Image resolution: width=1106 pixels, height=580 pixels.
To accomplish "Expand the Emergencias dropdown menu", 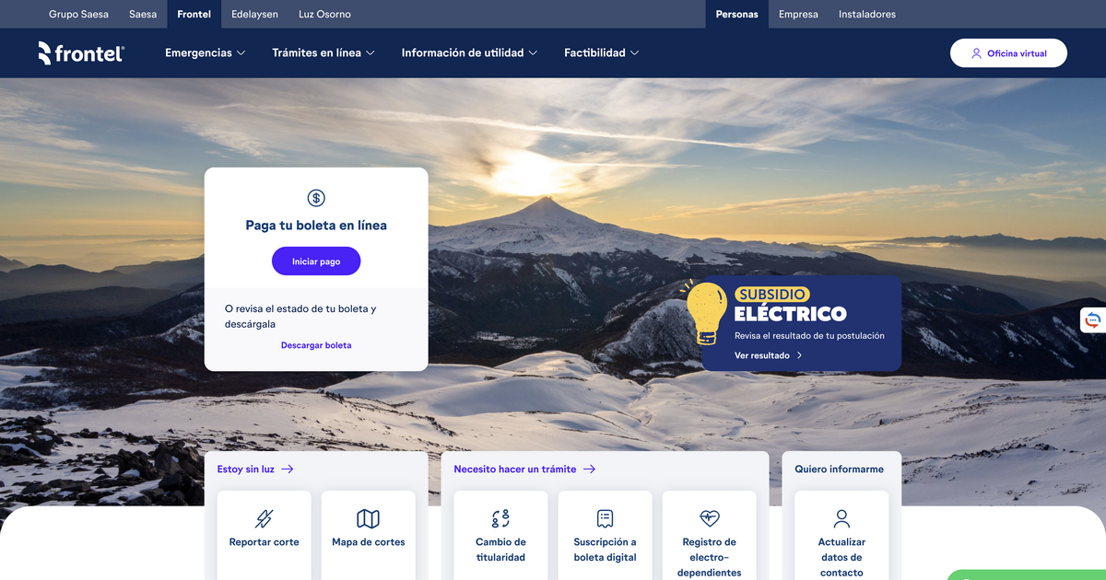I will [x=205, y=53].
